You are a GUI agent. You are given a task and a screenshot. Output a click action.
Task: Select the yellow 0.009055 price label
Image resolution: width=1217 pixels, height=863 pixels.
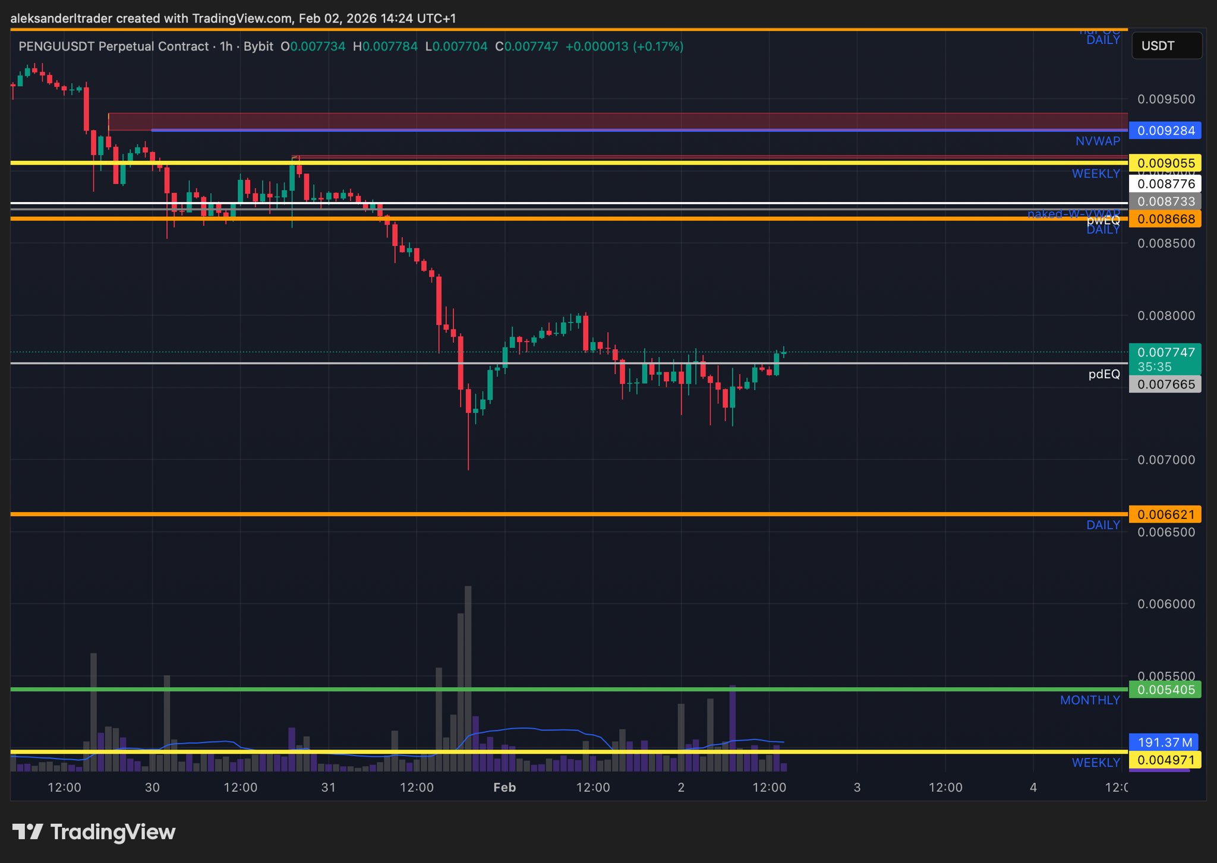click(x=1165, y=163)
